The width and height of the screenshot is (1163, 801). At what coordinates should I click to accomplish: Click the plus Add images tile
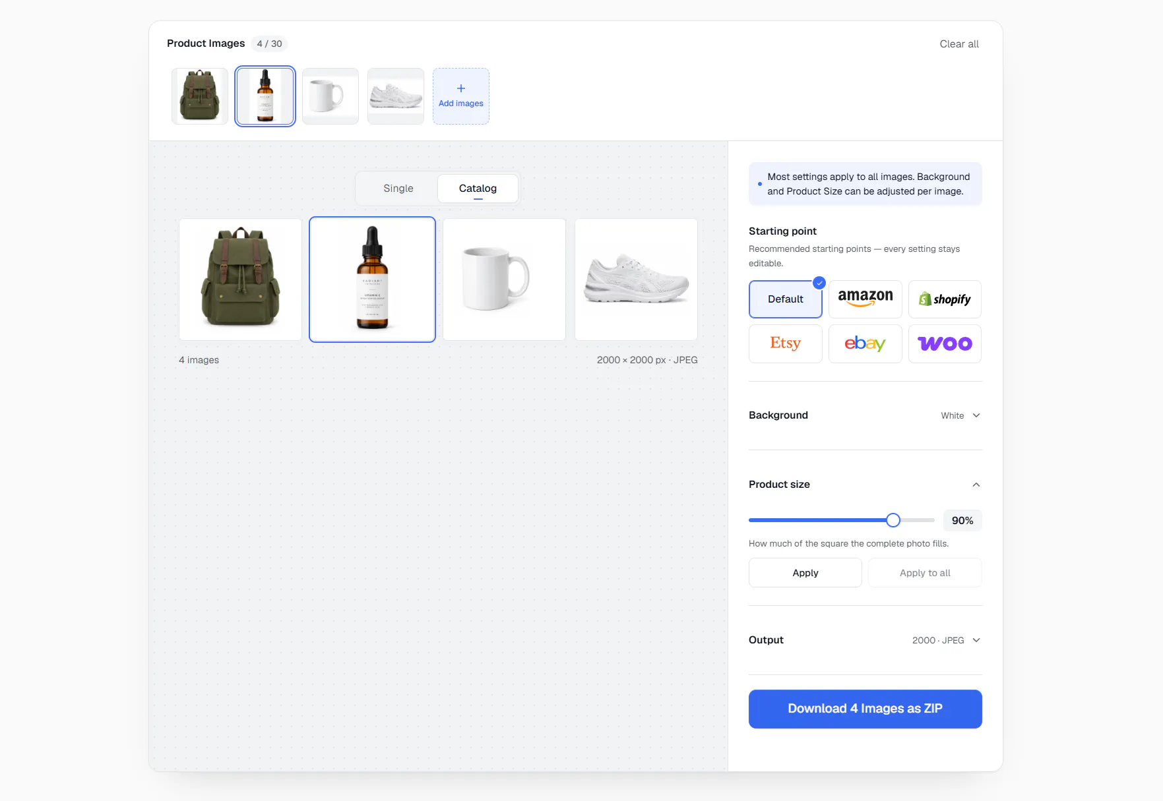click(x=460, y=96)
